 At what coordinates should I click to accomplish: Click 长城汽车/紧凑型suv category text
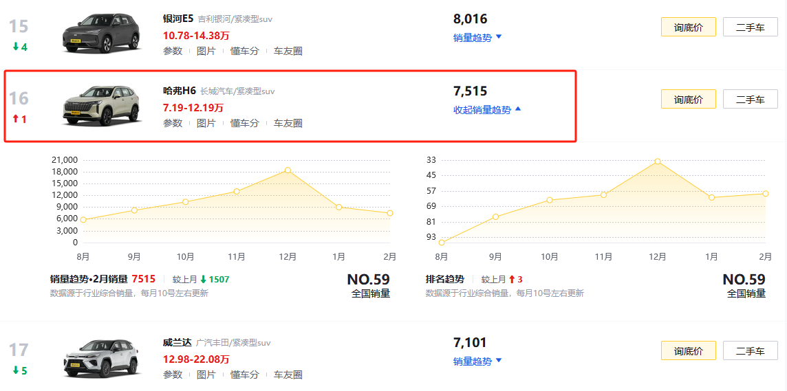(238, 91)
